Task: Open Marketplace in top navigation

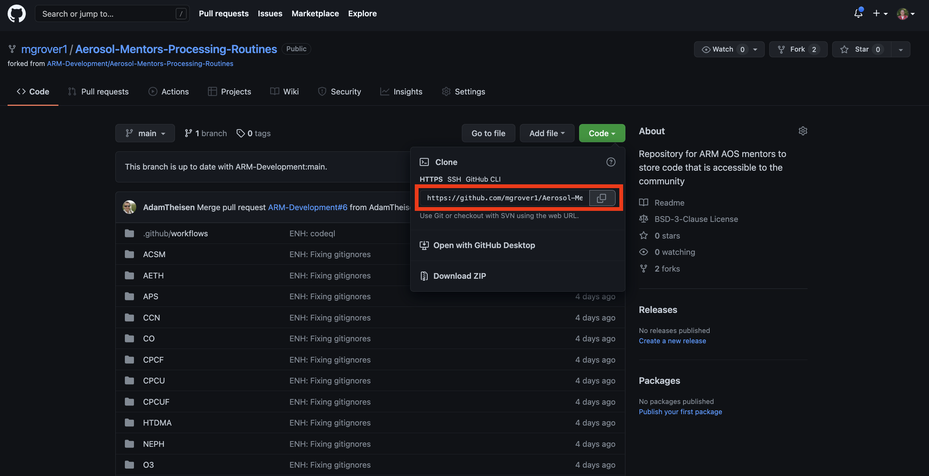Action: click(315, 13)
